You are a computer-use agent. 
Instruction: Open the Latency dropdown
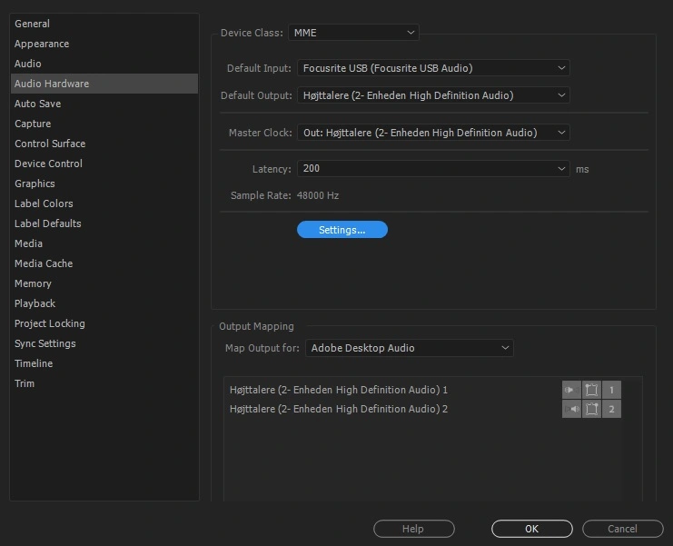433,169
